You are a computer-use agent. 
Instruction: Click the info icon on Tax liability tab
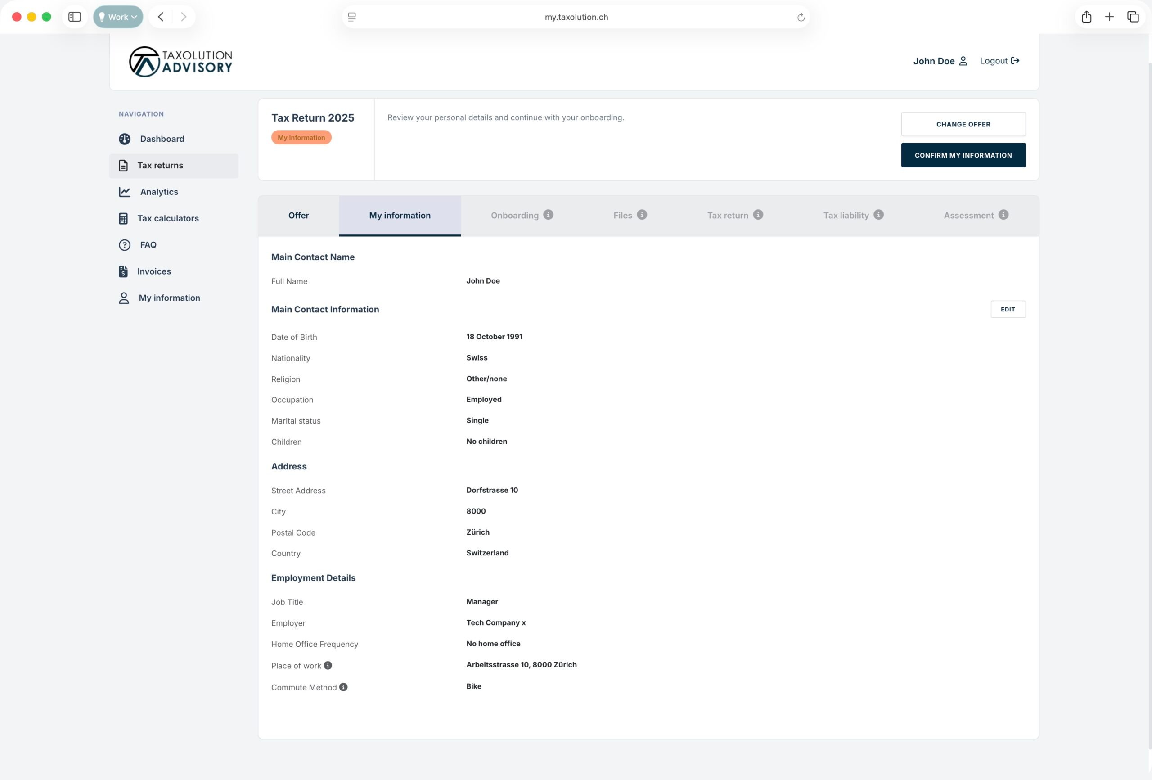coord(878,215)
